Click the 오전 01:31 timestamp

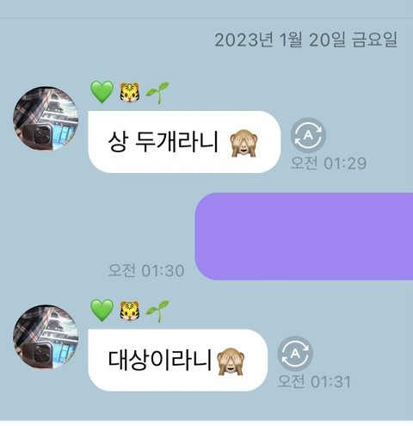click(x=314, y=381)
